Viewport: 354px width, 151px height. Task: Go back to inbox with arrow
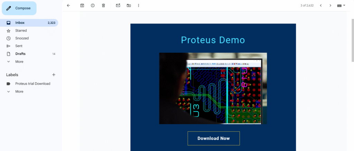coord(69,6)
